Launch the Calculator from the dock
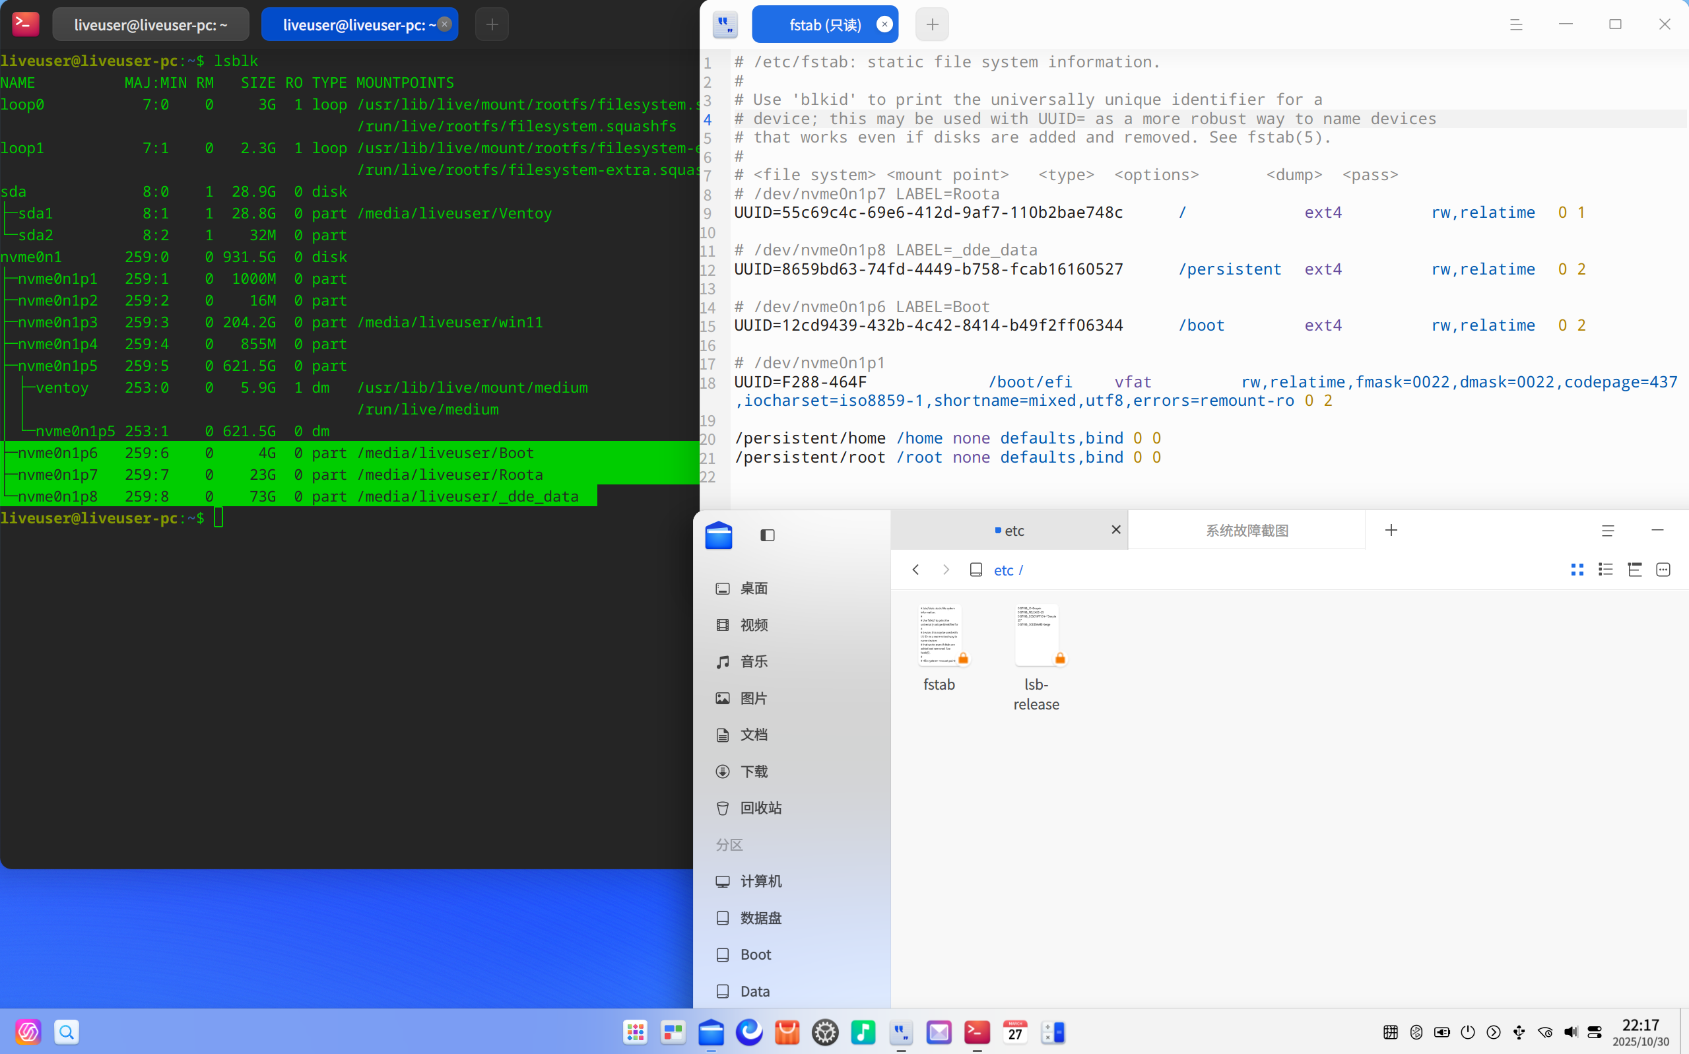The height and width of the screenshot is (1054, 1689). click(x=1053, y=1032)
